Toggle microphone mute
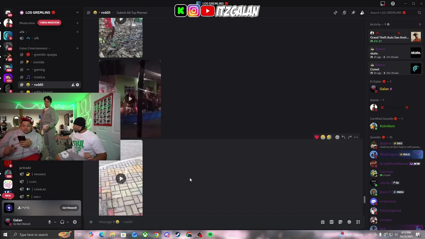Screen dimensions: 425x239 coord(49,222)
